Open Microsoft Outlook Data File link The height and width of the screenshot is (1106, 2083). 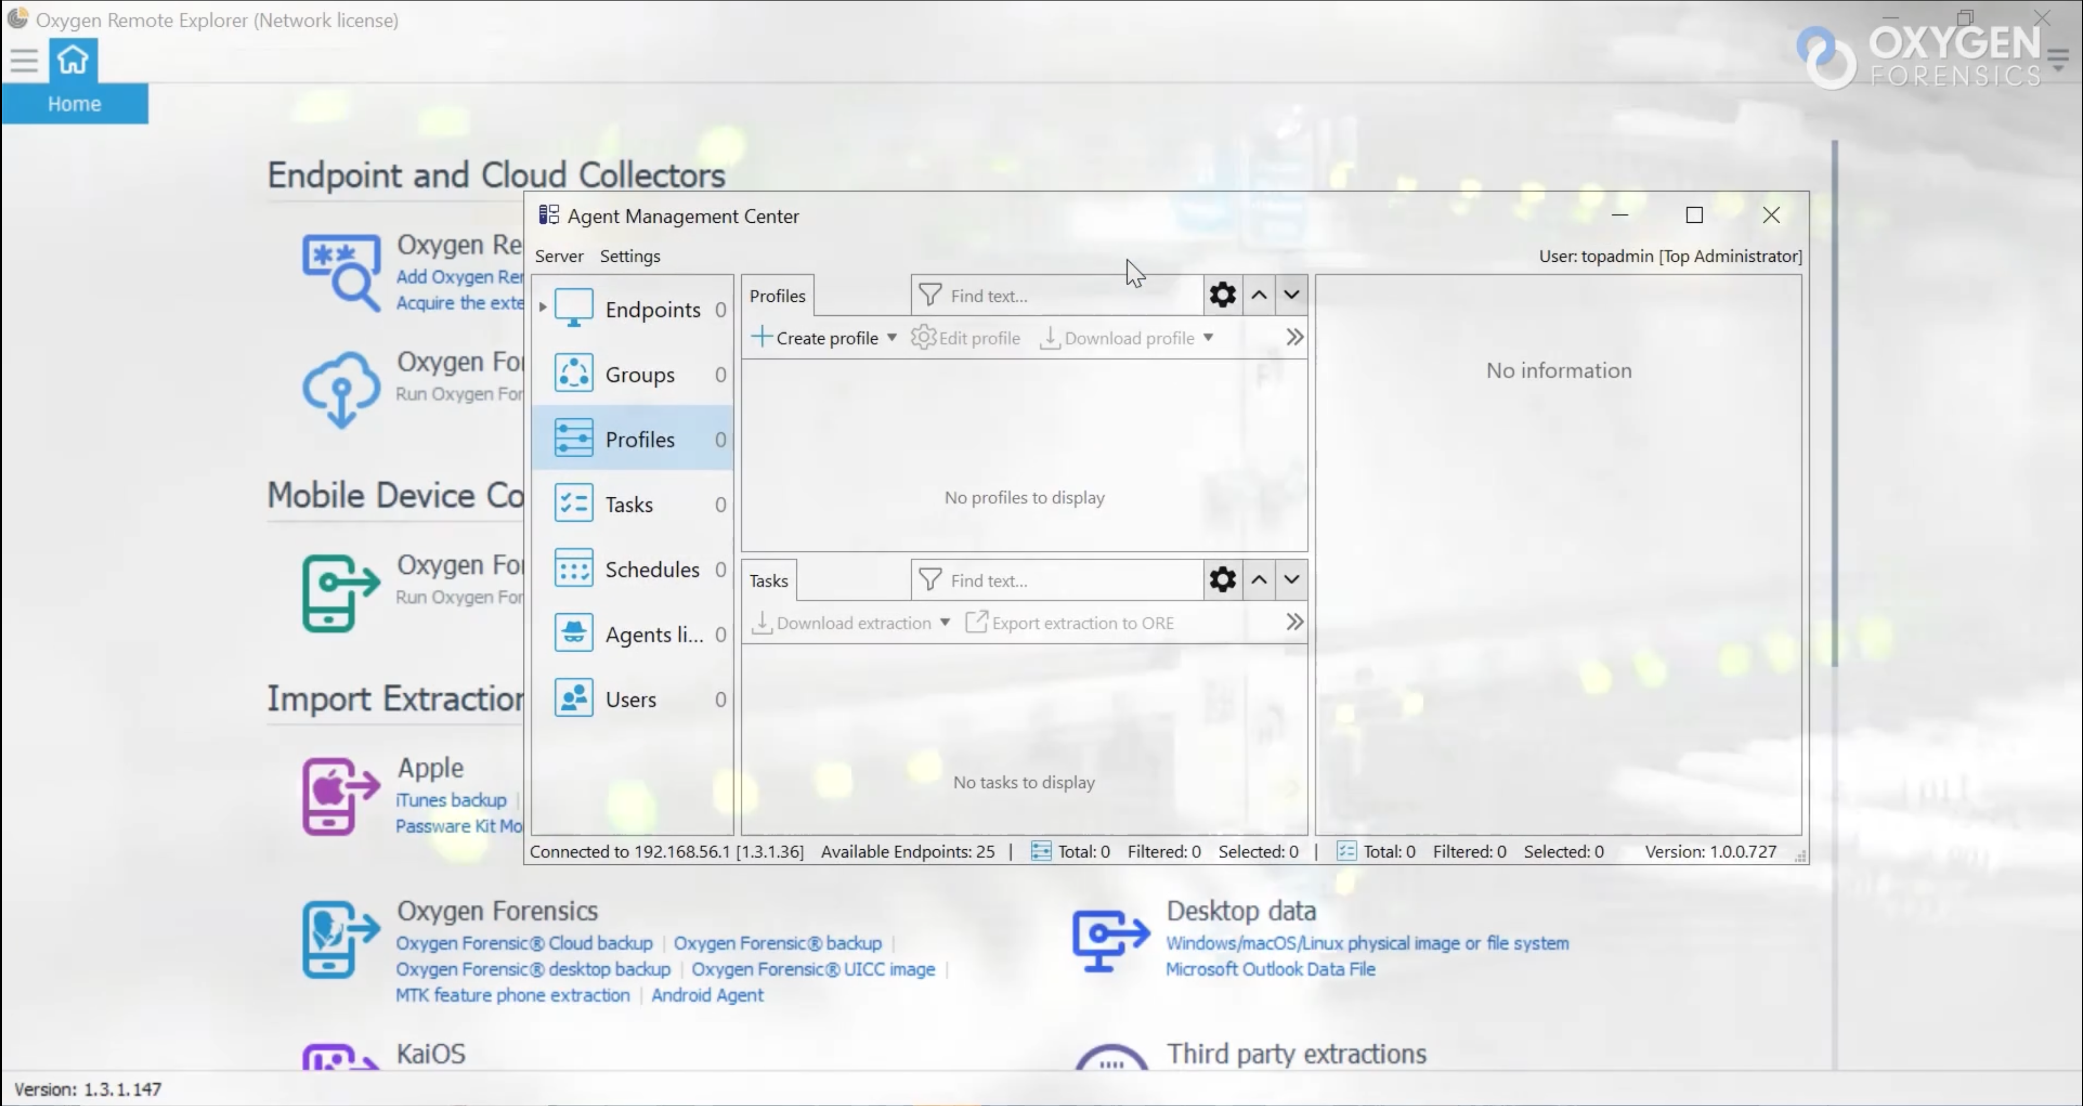(1270, 968)
